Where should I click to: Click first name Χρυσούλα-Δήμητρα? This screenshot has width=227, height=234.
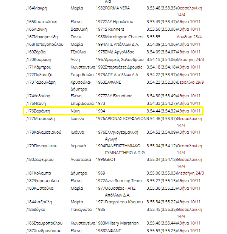[81, 86]
